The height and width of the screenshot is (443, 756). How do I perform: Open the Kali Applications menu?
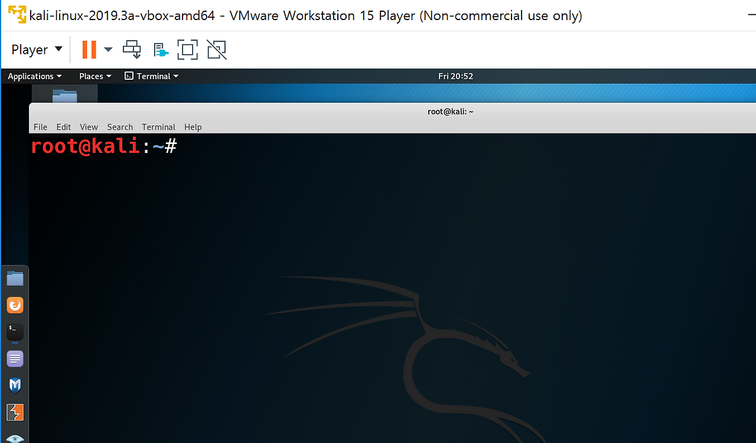click(x=34, y=76)
